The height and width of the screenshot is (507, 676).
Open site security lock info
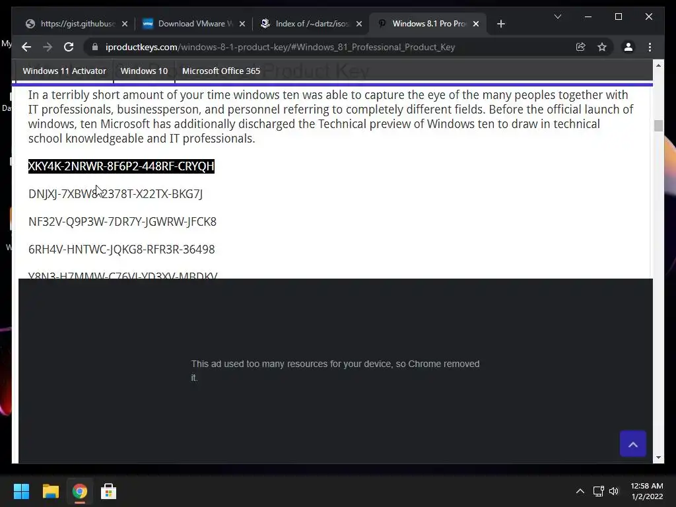95,47
